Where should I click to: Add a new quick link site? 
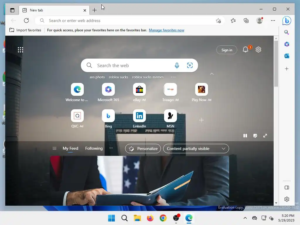click(x=201, y=120)
